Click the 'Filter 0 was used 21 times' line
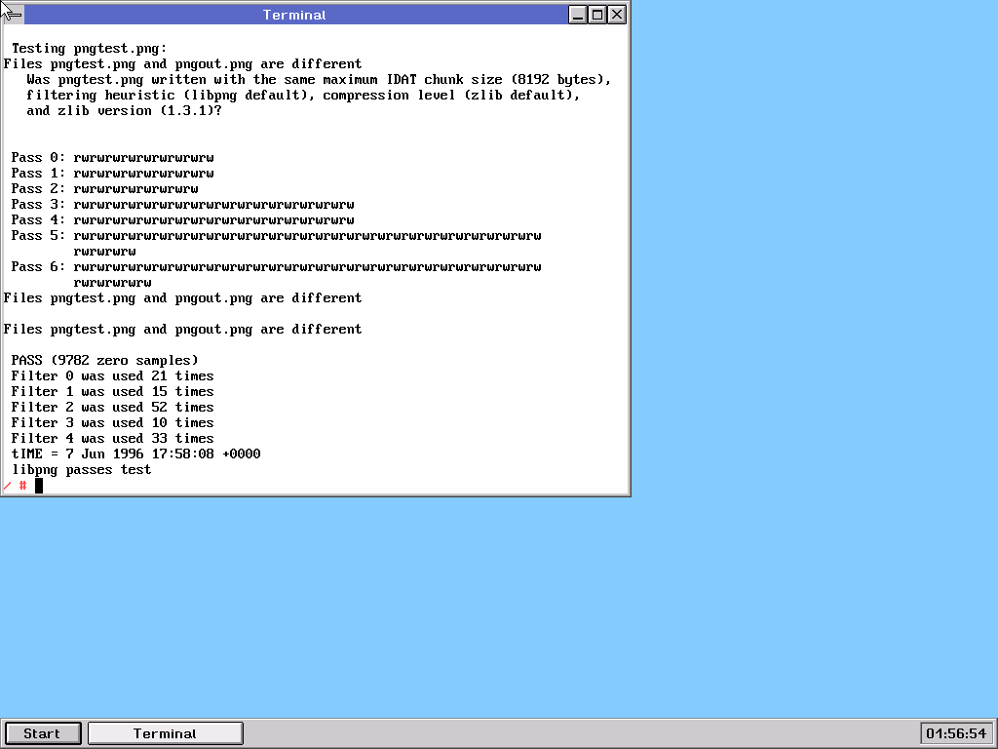998x749 pixels. pos(113,375)
